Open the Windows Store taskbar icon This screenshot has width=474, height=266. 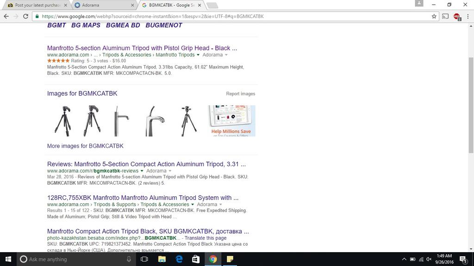[196, 259]
